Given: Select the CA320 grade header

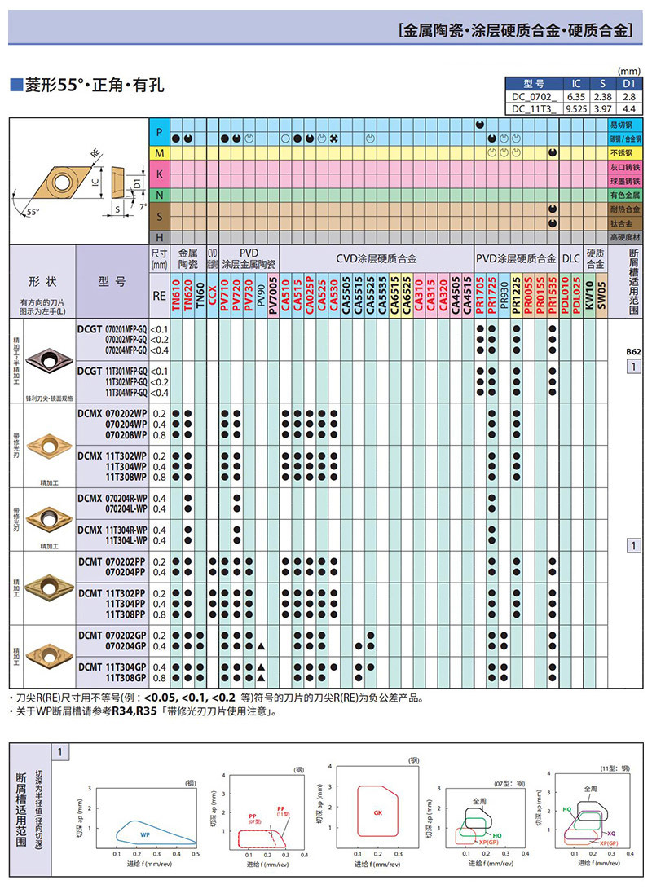Looking at the screenshot, I should [443, 295].
